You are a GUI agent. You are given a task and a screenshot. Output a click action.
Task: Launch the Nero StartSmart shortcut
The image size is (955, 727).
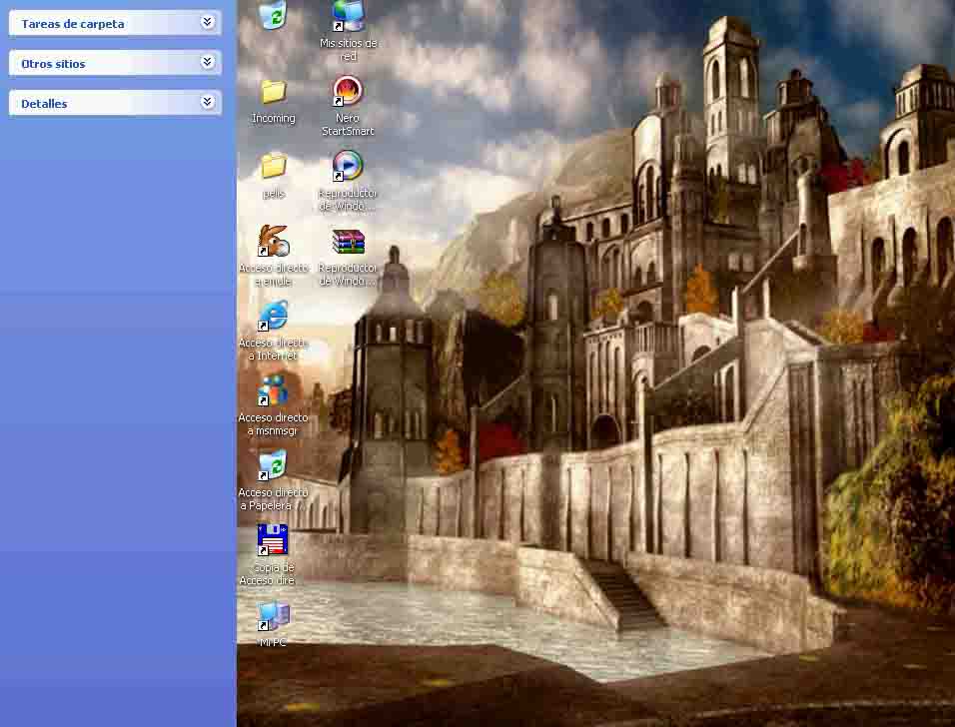(x=348, y=91)
